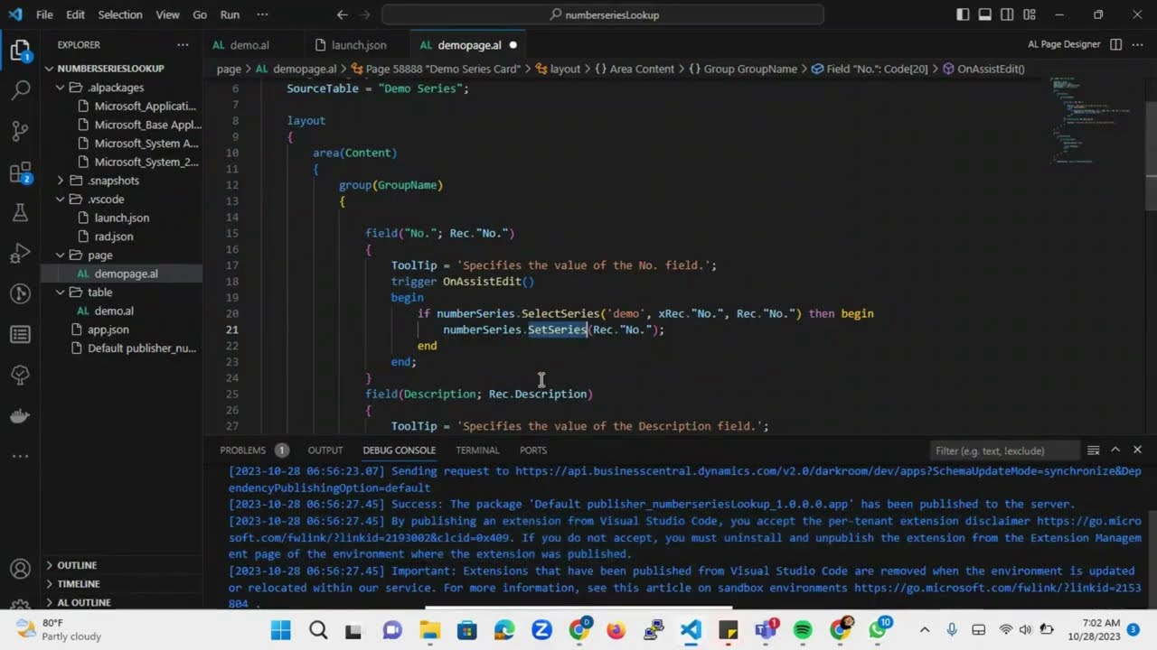Maximize the panel size with chevron
The height and width of the screenshot is (650, 1157).
[1115, 450]
